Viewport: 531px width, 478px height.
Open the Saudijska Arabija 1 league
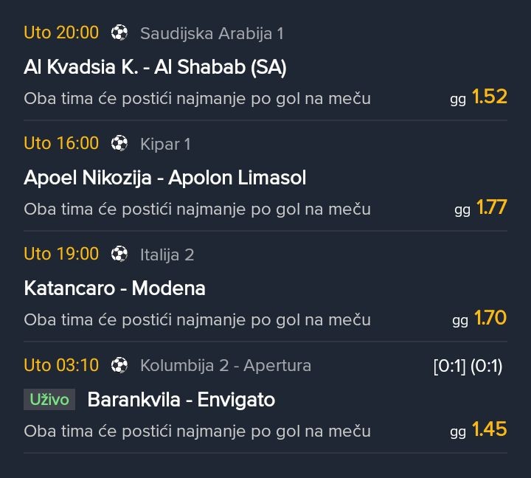point(212,33)
